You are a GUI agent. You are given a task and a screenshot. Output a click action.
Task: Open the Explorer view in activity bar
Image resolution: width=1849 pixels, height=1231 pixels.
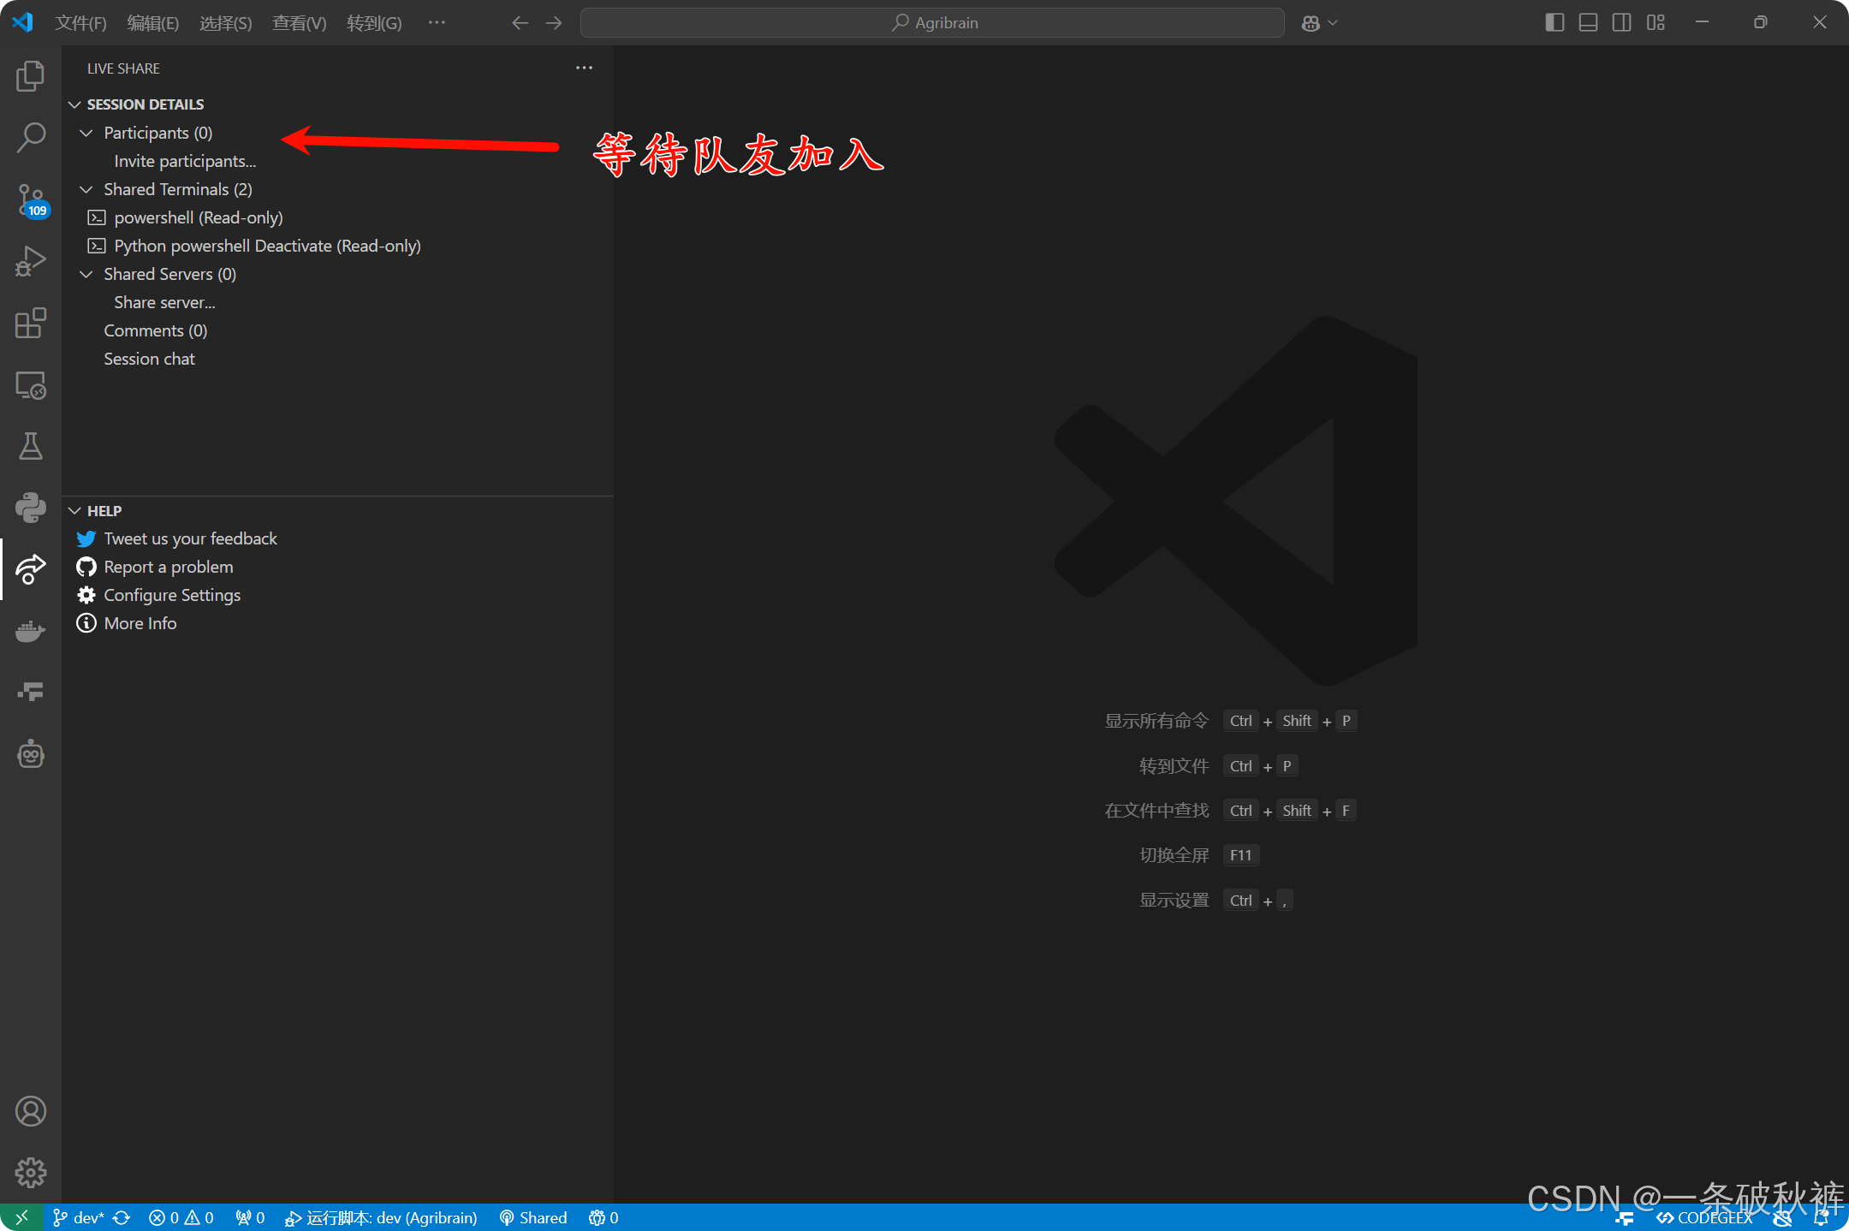(x=30, y=76)
